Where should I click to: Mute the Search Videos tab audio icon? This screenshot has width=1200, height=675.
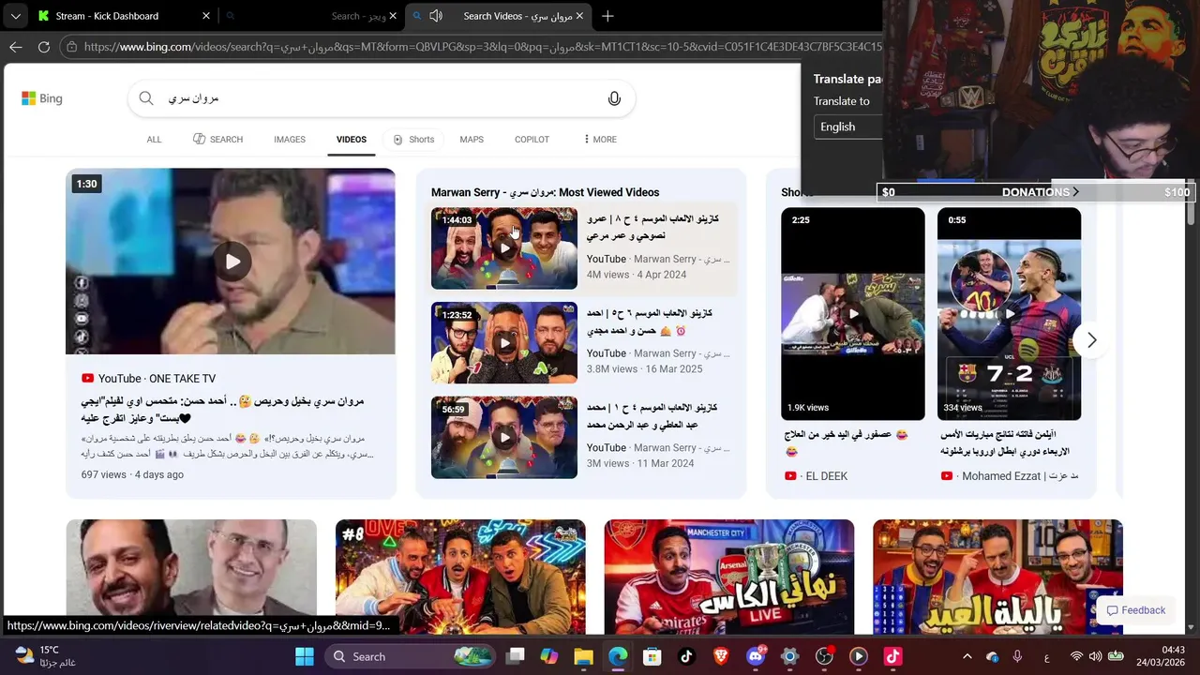coord(436,16)
